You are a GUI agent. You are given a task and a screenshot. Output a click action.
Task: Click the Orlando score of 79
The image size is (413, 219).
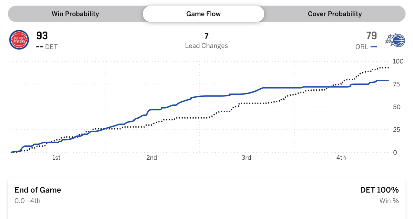click(x=371, y=35)
